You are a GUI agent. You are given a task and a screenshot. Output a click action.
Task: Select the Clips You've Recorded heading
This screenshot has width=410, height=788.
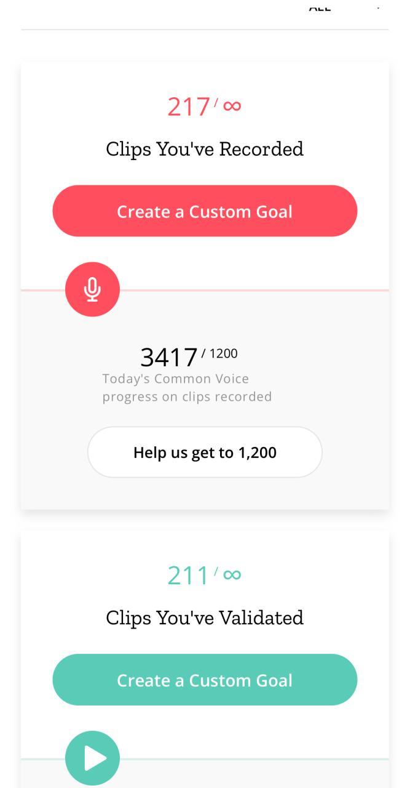205,149
